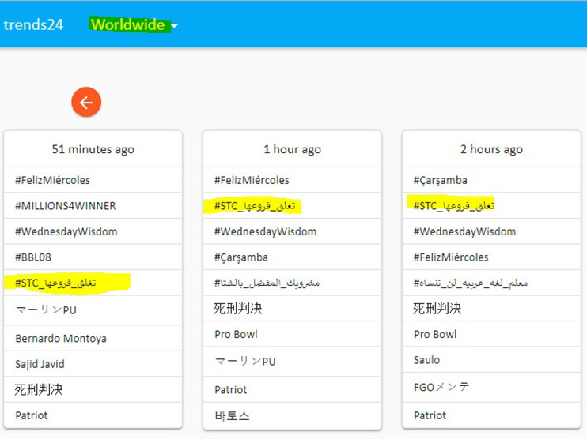
Task: Open the Arabic hashtag below #FelizMiércoles in 2 hours ago column
Action: pyautogui.click(x=471, y=283)
